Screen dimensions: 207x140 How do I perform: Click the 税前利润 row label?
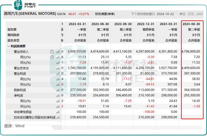(20, 90)
